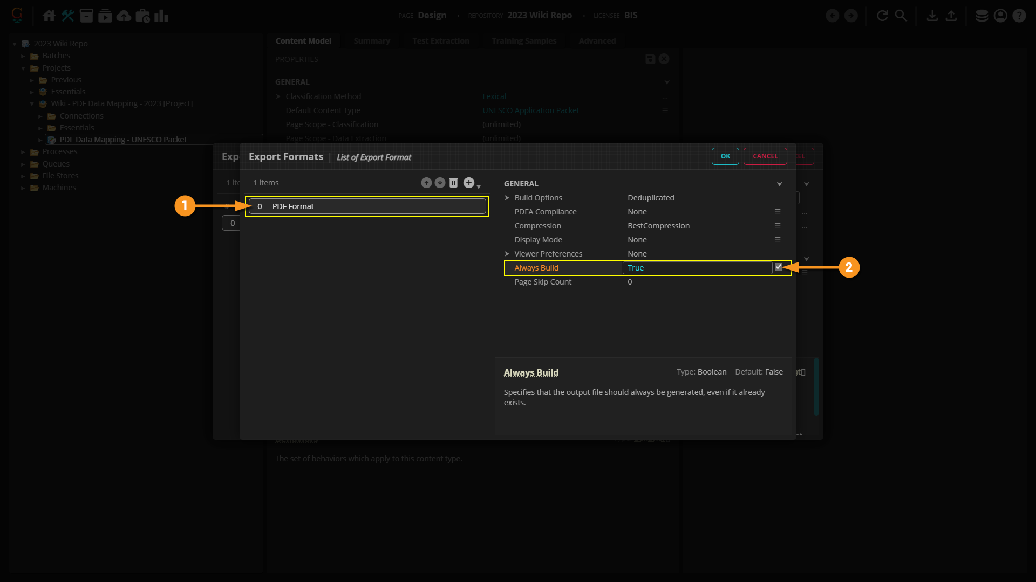Click the Design tools icon in the top toolbar
The height and width of the screenshot is (582, 1036).
click(x=68, y=16)
